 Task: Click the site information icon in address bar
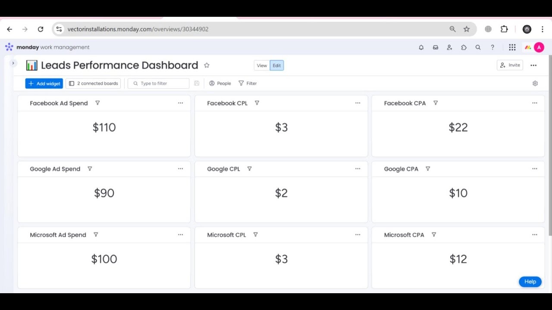pos(59,29)
